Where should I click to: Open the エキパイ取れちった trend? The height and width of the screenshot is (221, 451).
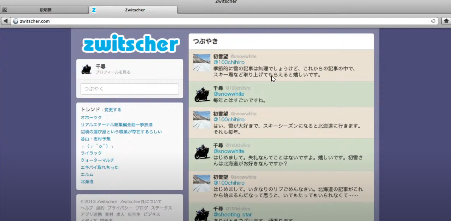pyautogui.click(x=99, y=167)
